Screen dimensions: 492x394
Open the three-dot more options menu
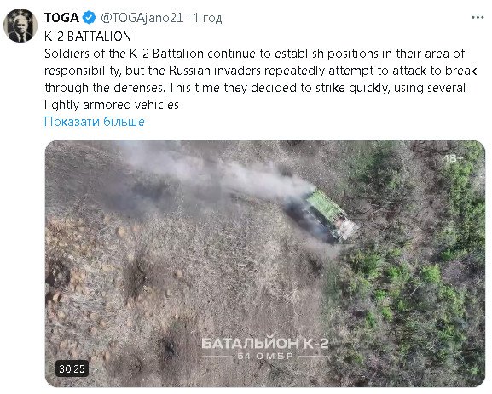coord(478,18)
